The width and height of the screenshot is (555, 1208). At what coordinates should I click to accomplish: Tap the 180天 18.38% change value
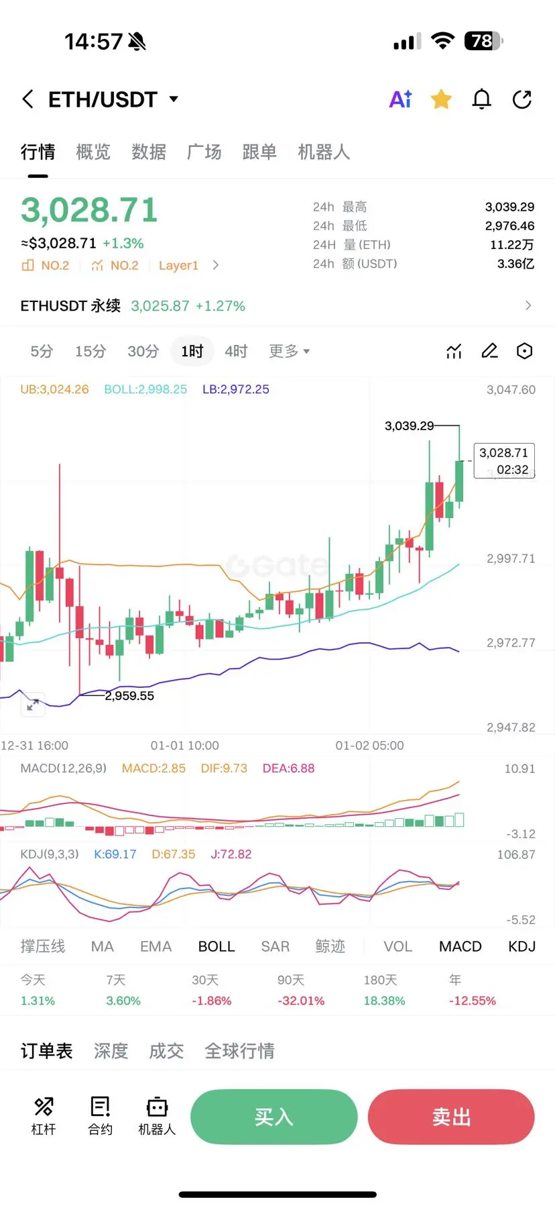point(384,1001)
